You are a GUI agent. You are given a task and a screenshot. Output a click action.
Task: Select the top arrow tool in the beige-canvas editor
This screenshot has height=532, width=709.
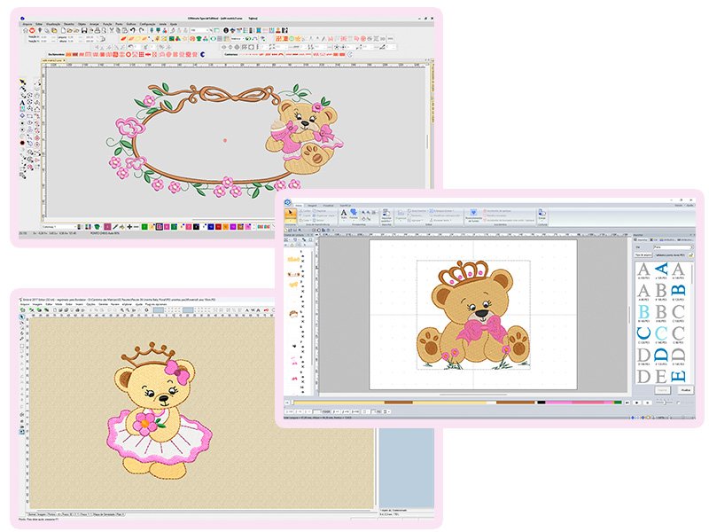click(x=22, y=318)
